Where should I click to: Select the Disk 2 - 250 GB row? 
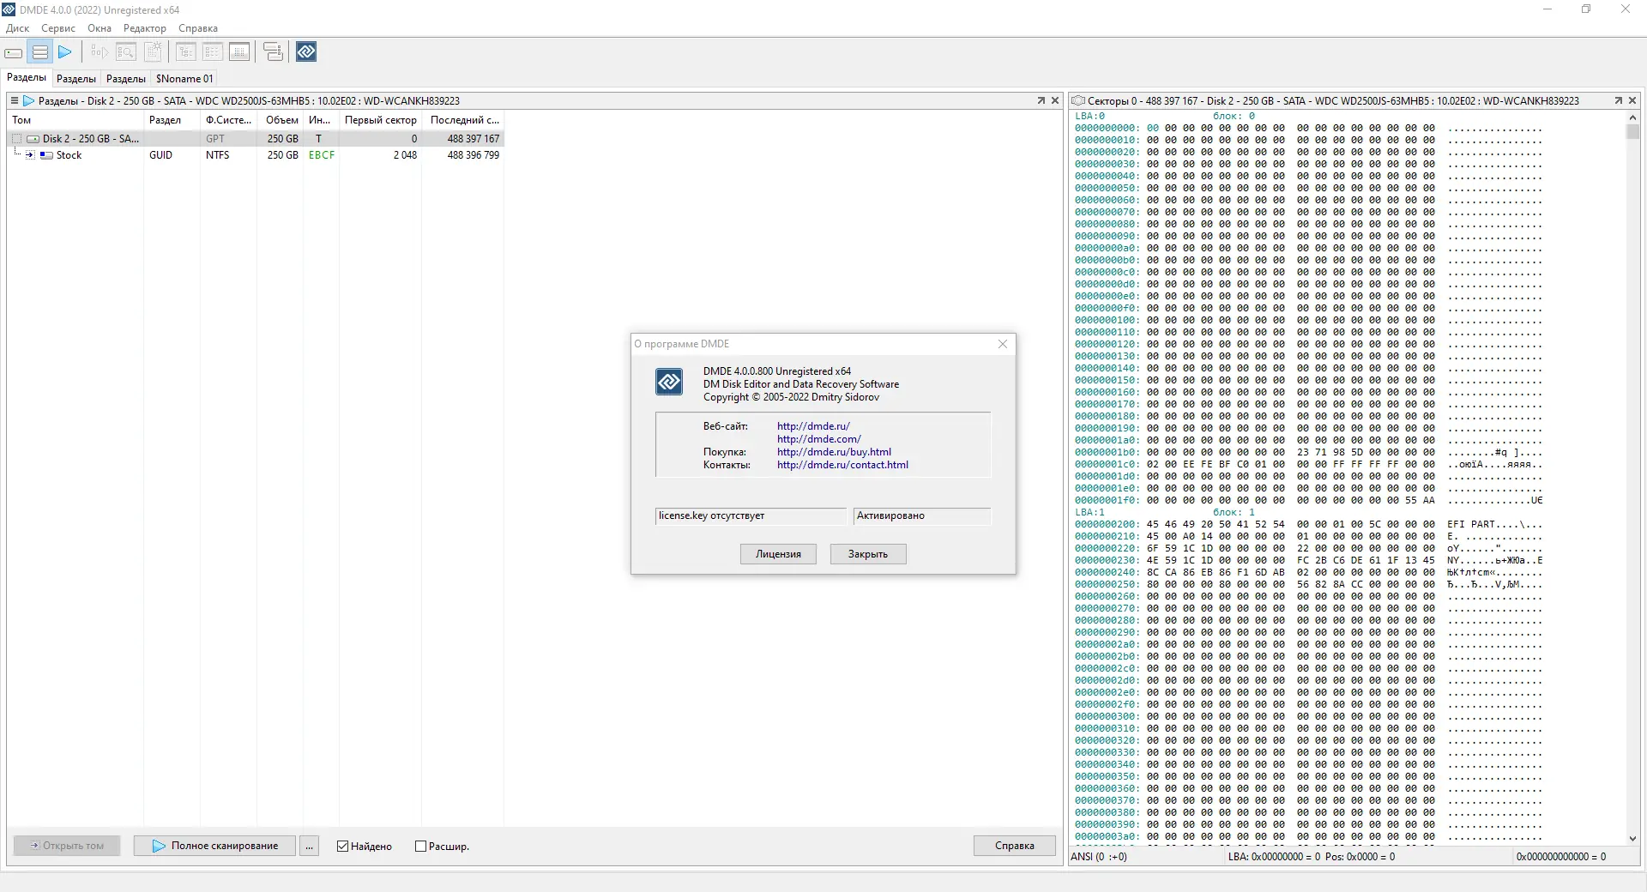coord(256,139)
